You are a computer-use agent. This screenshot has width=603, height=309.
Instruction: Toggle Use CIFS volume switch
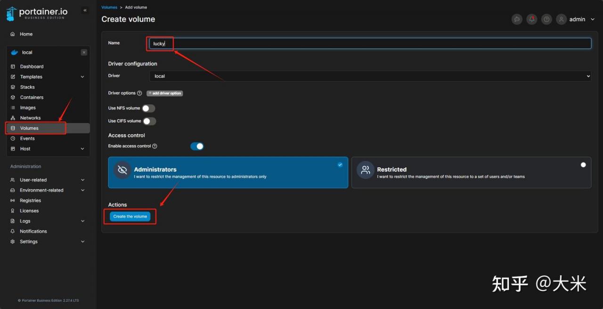149,121
